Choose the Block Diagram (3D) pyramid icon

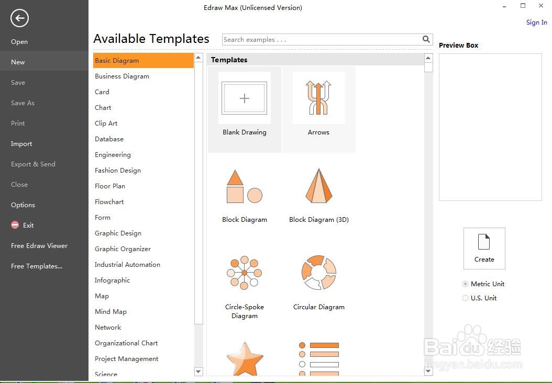[318, 185]
